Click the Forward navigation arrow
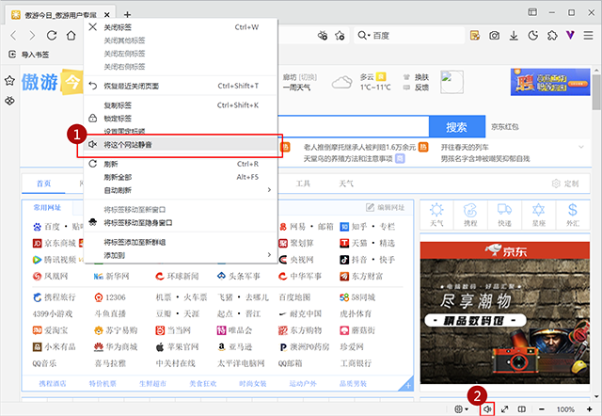The height and width of the screenshot is (416, 602). pos(32,36)
